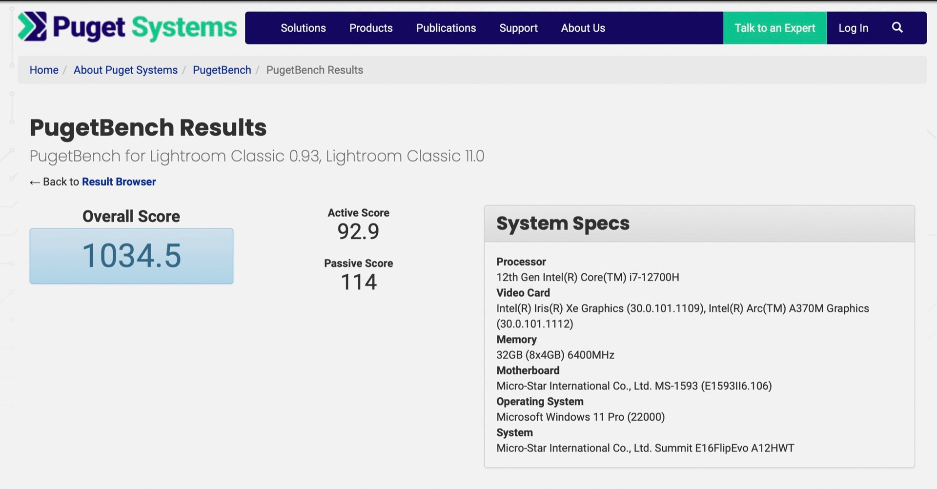Image resolution: width=937 pixels, height=489 pixels.
Task: Open PugetBench breadcrumb link
Action: pyautogui.click(x=222, y=70)
